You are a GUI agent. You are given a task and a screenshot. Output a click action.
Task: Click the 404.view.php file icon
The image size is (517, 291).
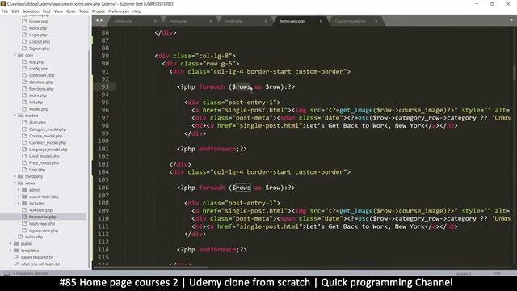[x=24, y=210]
